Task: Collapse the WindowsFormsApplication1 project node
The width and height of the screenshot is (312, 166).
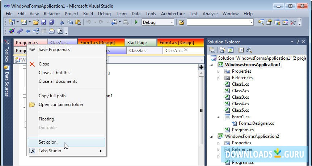Action: (x=211, y=65)
